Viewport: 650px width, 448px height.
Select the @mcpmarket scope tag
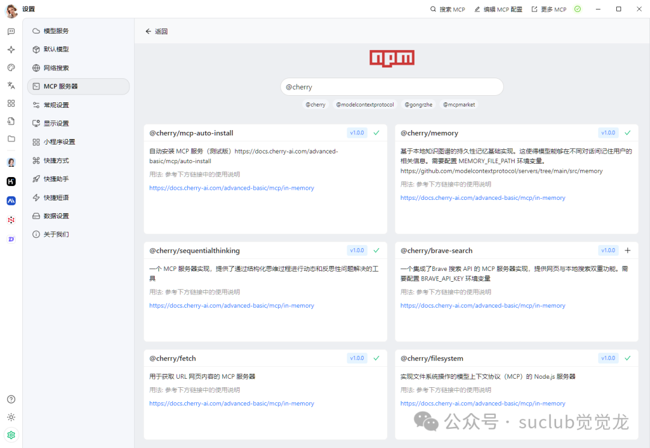coord(459,105)
